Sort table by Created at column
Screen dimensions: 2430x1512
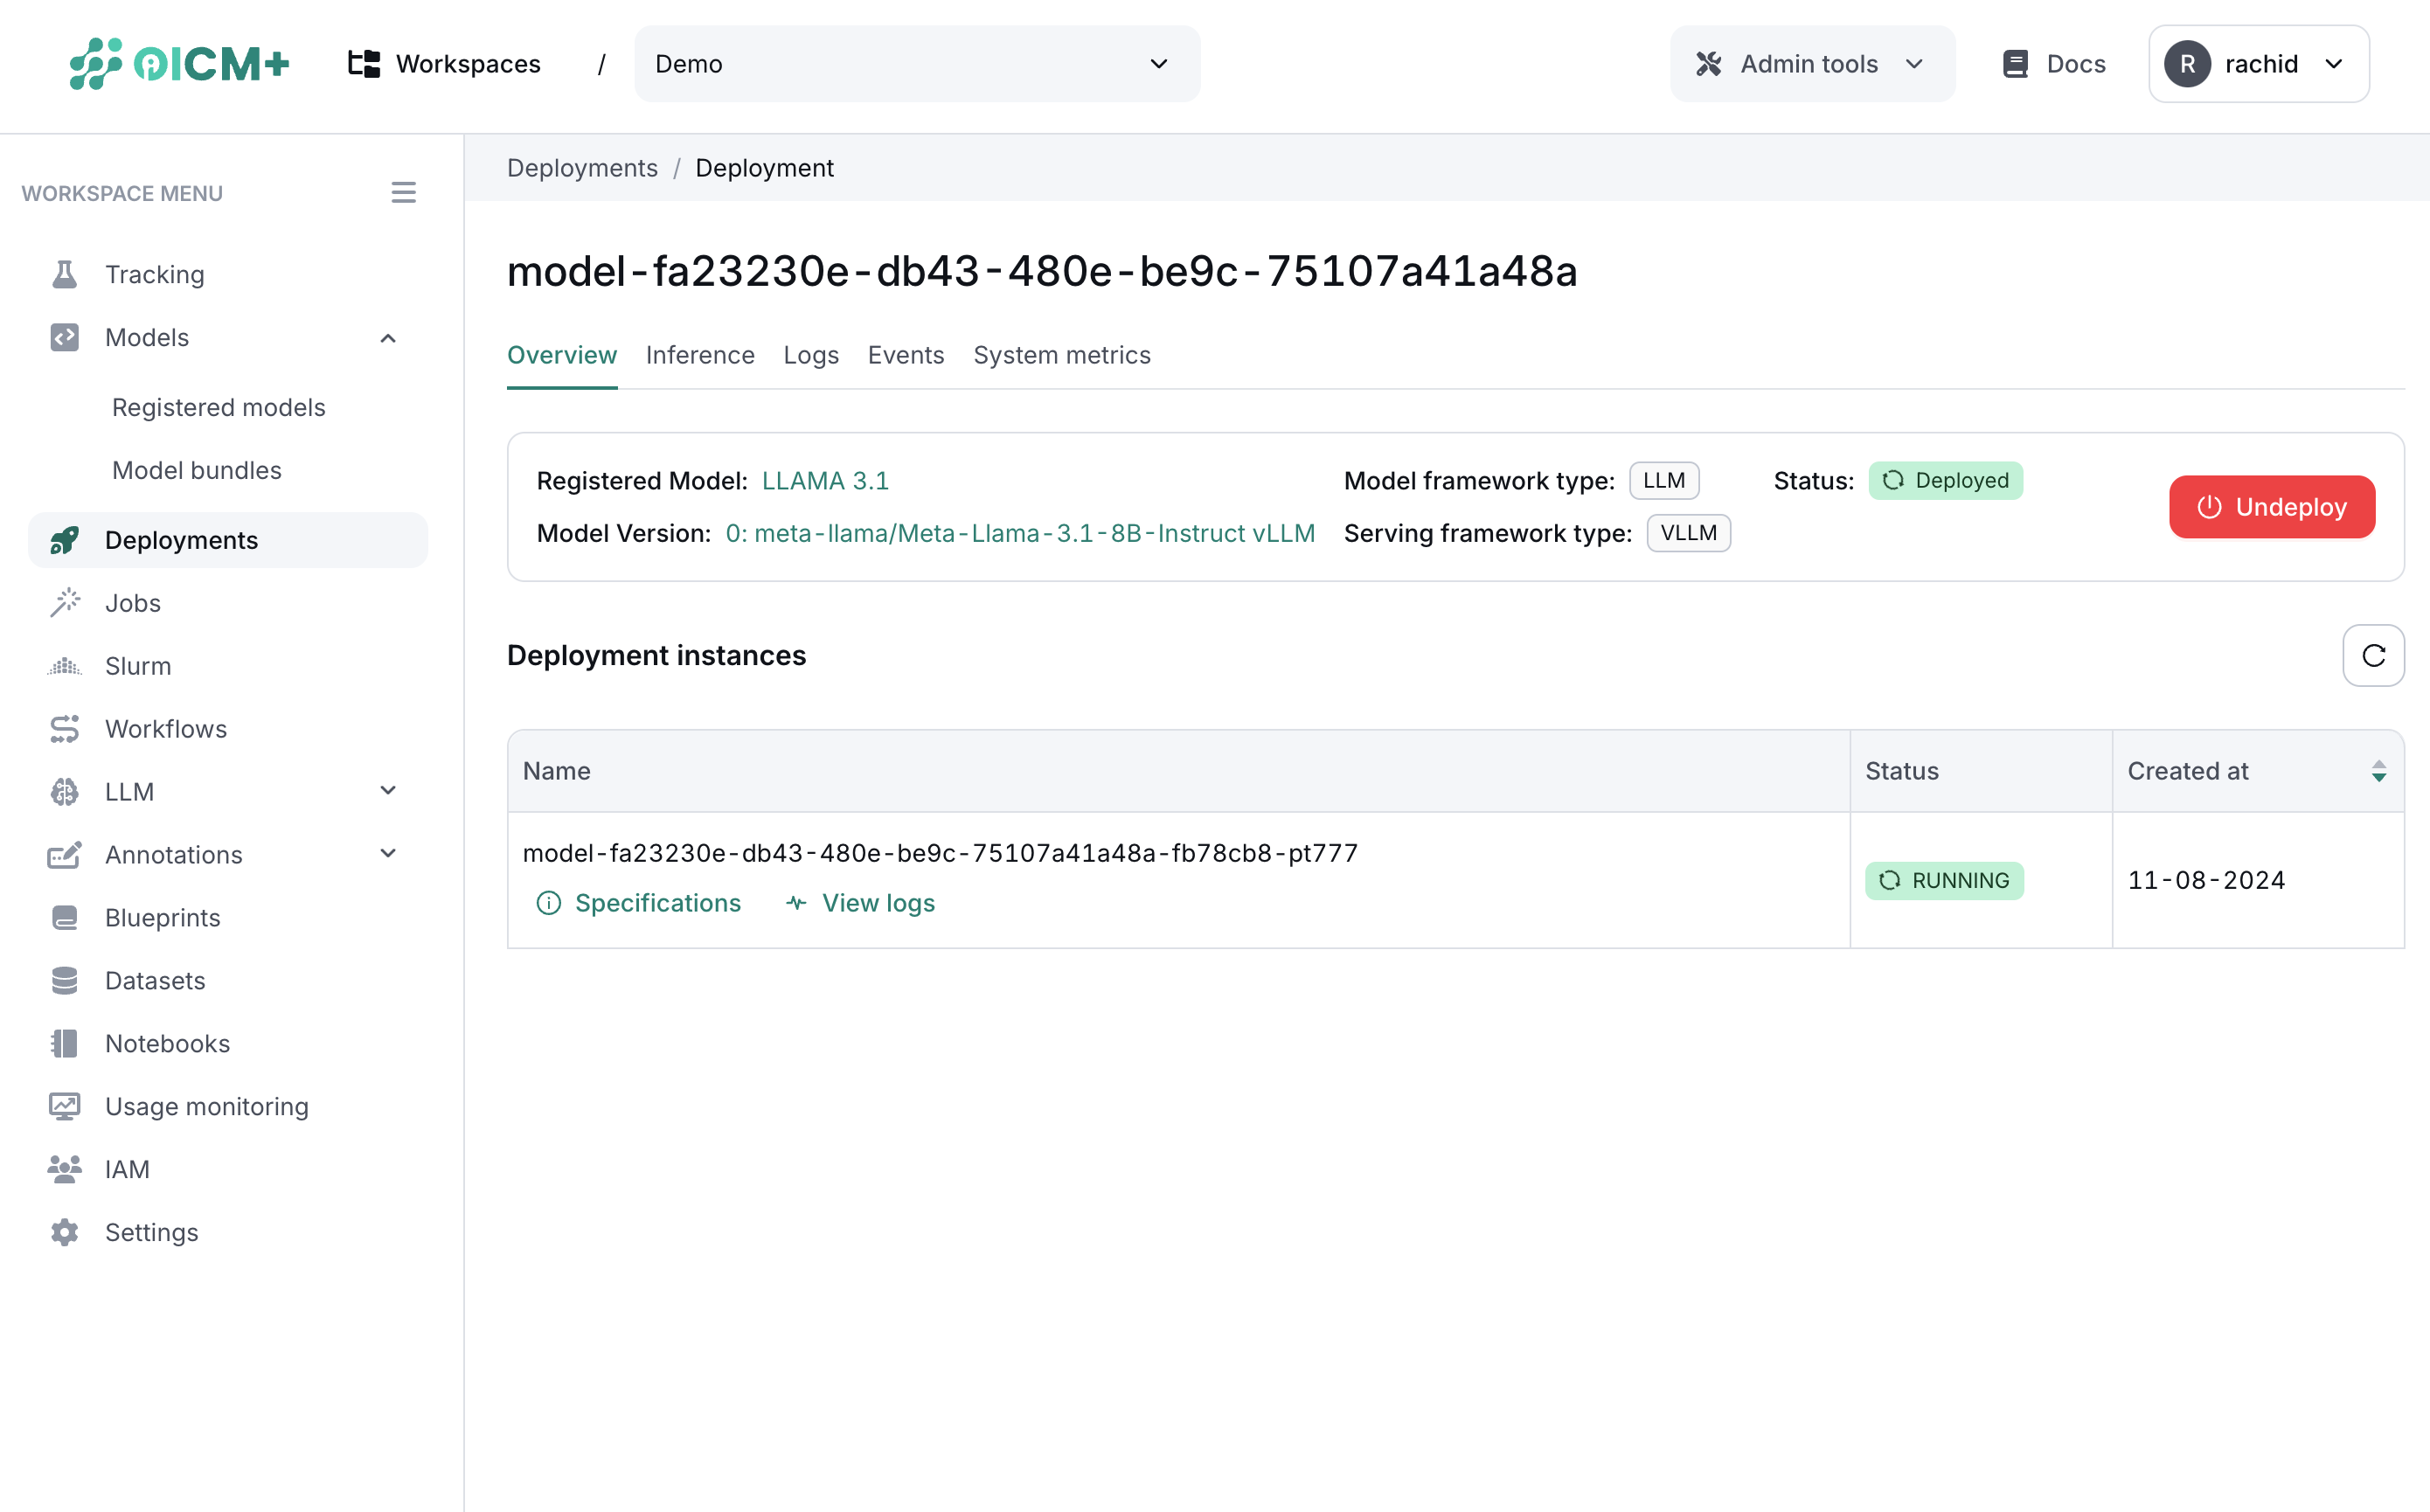(x=2378, y=771)
